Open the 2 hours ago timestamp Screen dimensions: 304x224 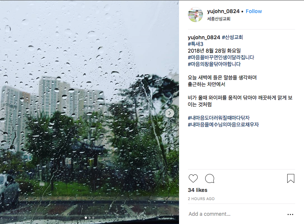[201, 199]
